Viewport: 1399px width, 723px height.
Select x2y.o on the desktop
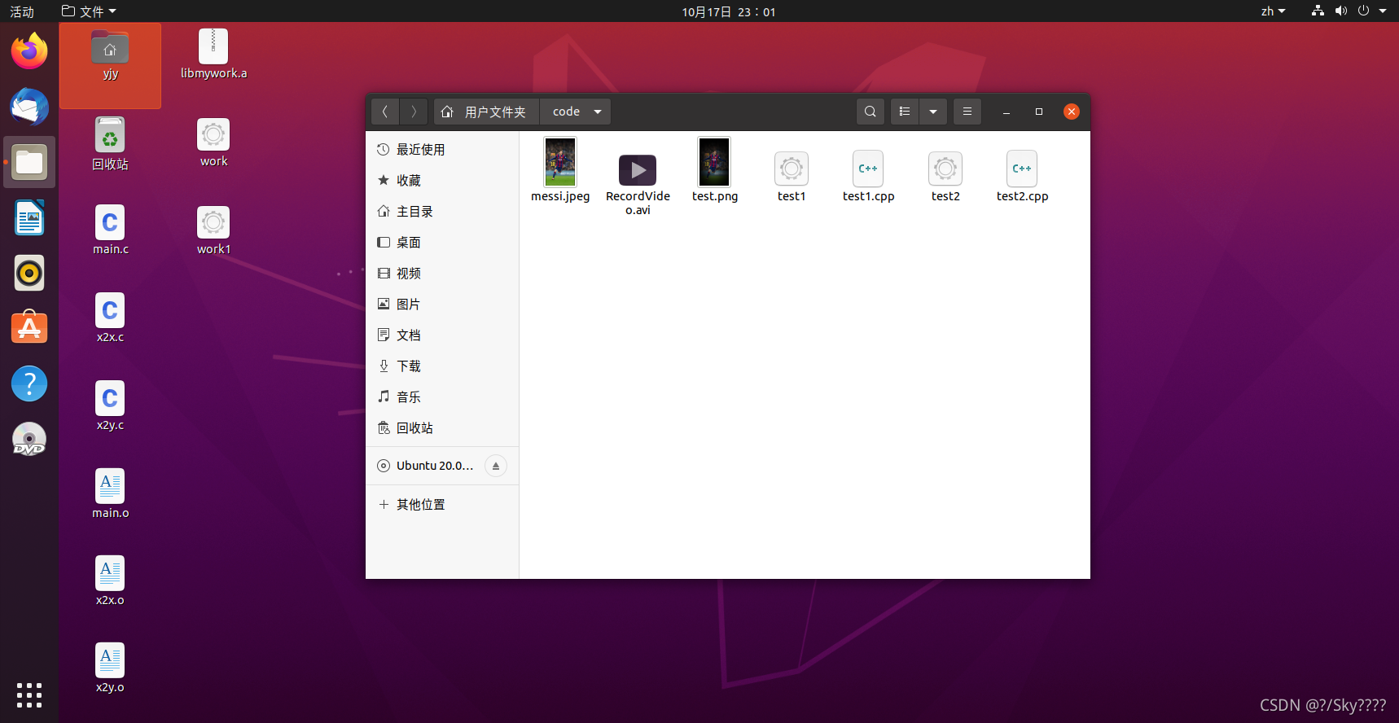tap(110, 668)
